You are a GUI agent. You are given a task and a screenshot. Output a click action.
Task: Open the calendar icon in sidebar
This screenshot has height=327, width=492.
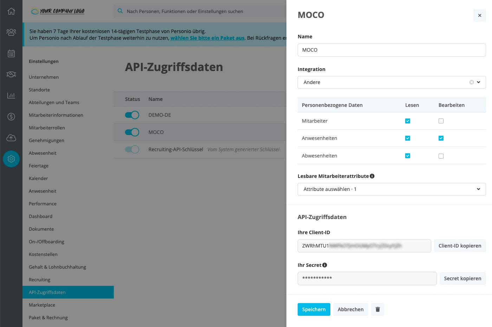11,53
